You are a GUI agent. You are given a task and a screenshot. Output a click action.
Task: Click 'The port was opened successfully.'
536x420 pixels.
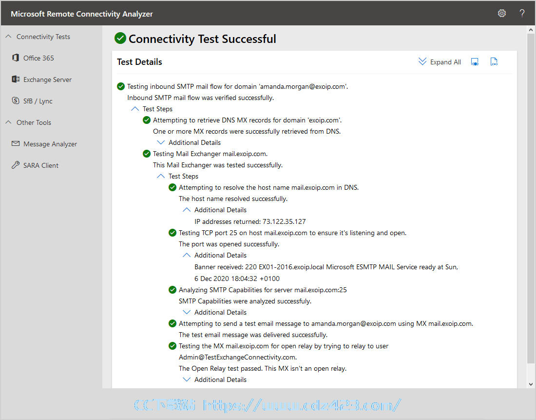click(x=229, y=244)
